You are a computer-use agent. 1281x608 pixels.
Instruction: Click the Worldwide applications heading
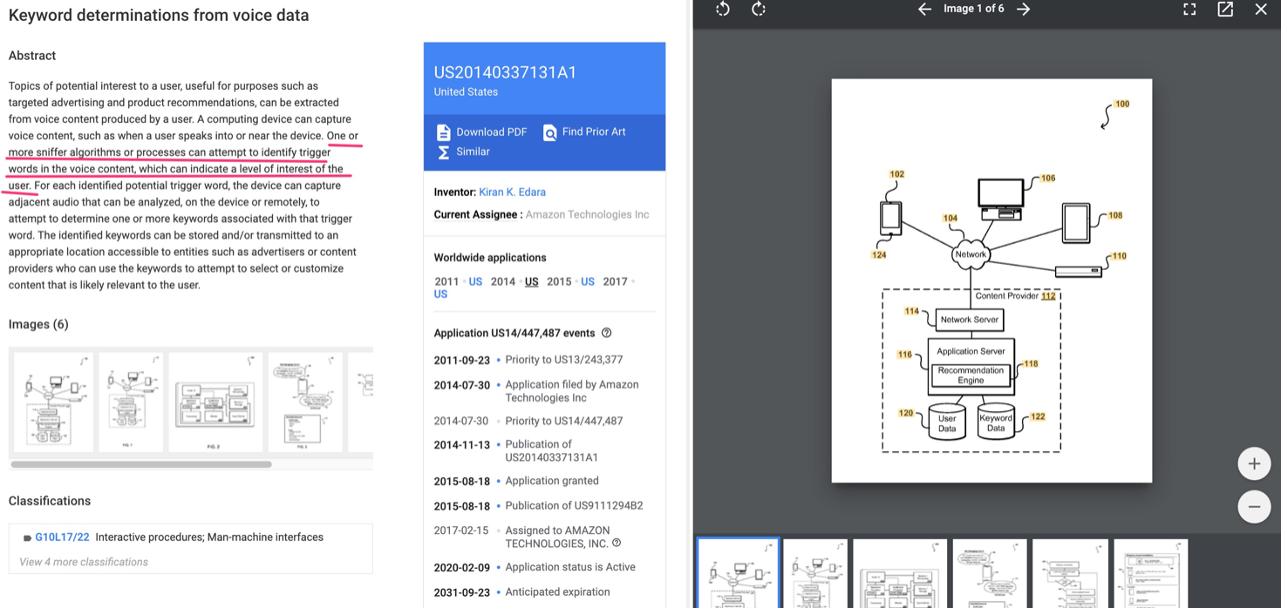point(490,258)
